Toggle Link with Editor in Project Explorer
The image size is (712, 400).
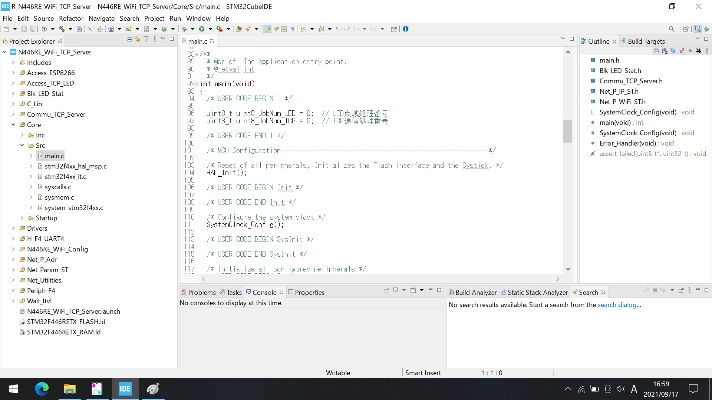(x=138, y=39)
